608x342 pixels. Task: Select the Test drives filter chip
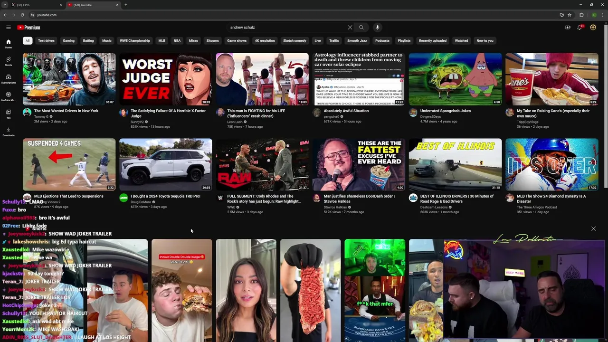46,41
